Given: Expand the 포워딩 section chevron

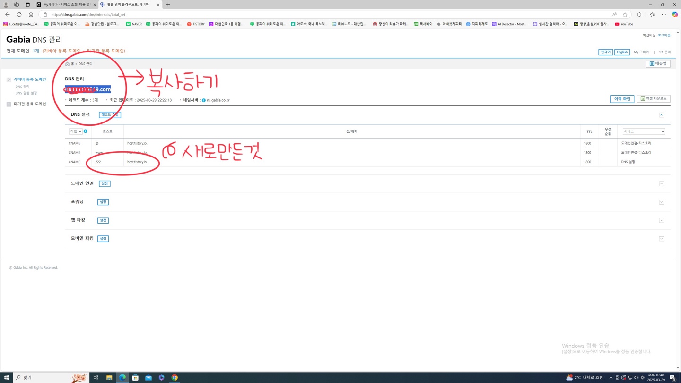Looking at the screenshot, I should tap(661, 202).
